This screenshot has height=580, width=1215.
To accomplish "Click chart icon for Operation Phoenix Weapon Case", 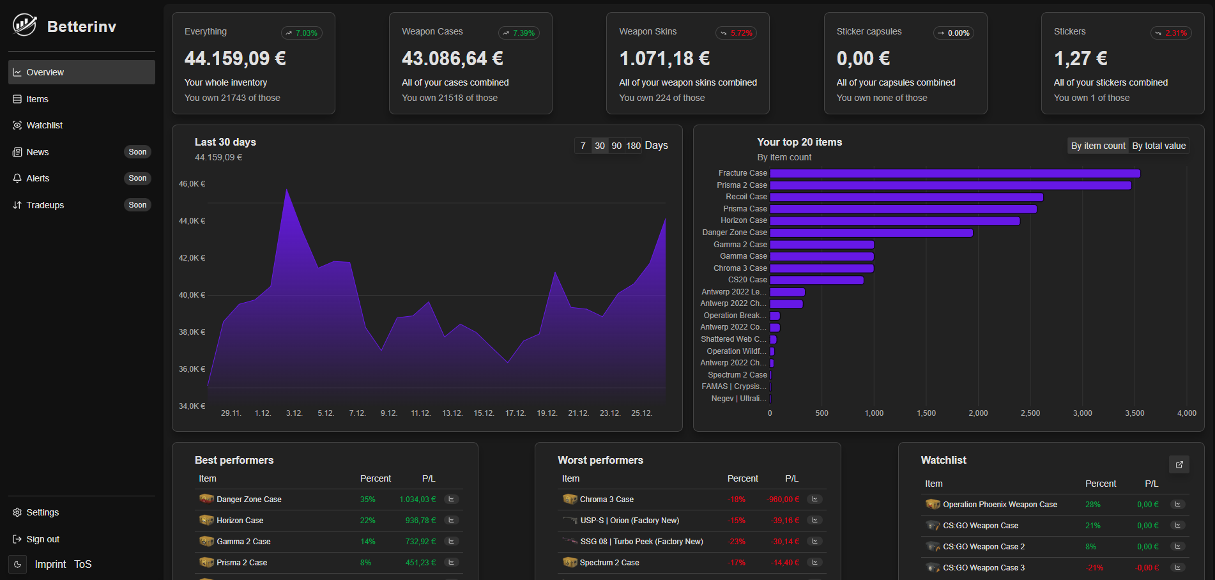I will (1178, 505).
